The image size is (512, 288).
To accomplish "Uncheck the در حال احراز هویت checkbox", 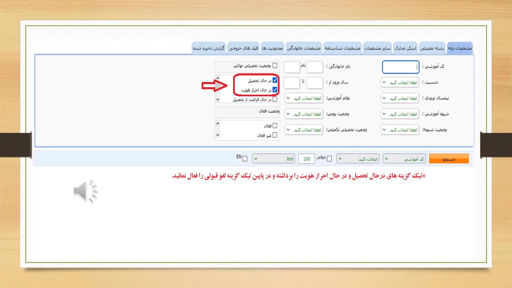I will pyautogui.click(x=275, y=90).
